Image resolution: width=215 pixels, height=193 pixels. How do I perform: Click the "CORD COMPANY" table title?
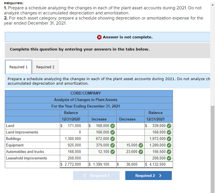pyautogui.click(x=86, y=93)
